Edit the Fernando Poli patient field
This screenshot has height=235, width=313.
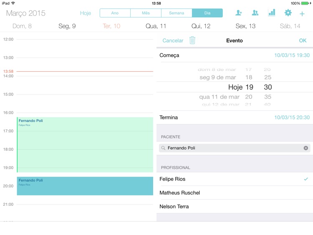point(235,148)
